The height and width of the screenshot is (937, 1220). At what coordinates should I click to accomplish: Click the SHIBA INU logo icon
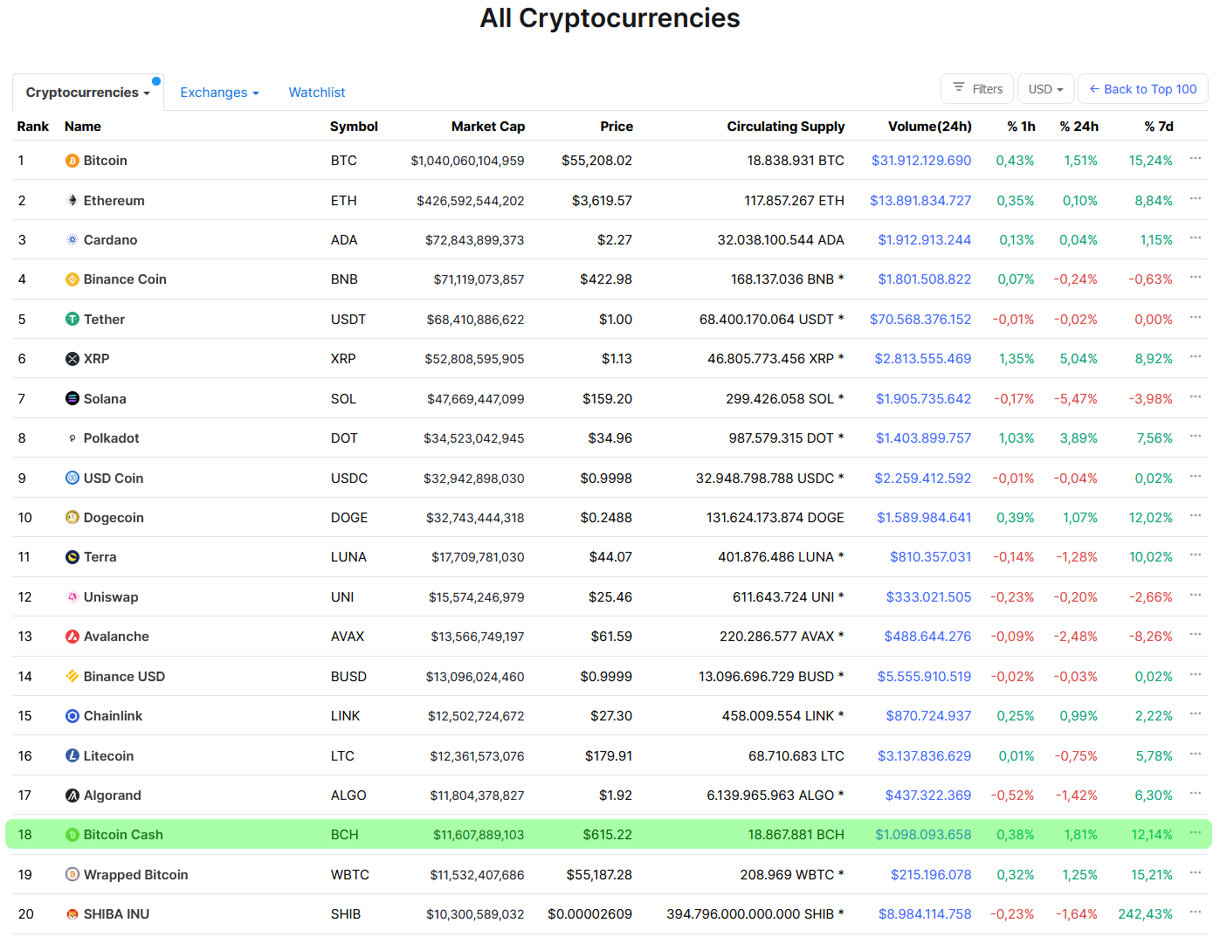(72, 914)
